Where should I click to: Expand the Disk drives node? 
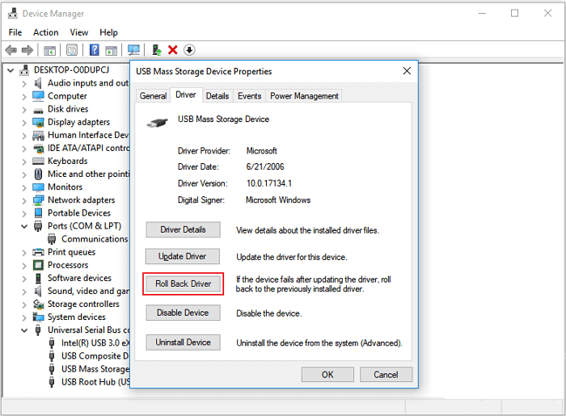point(24,110)
